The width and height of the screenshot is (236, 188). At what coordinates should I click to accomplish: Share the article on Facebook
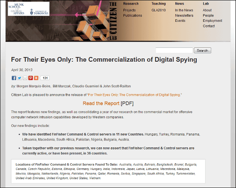(x=14, y=78)
